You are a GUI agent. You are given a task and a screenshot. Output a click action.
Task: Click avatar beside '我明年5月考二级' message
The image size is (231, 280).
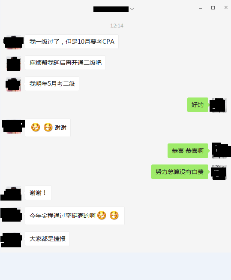tap(13, 84)
